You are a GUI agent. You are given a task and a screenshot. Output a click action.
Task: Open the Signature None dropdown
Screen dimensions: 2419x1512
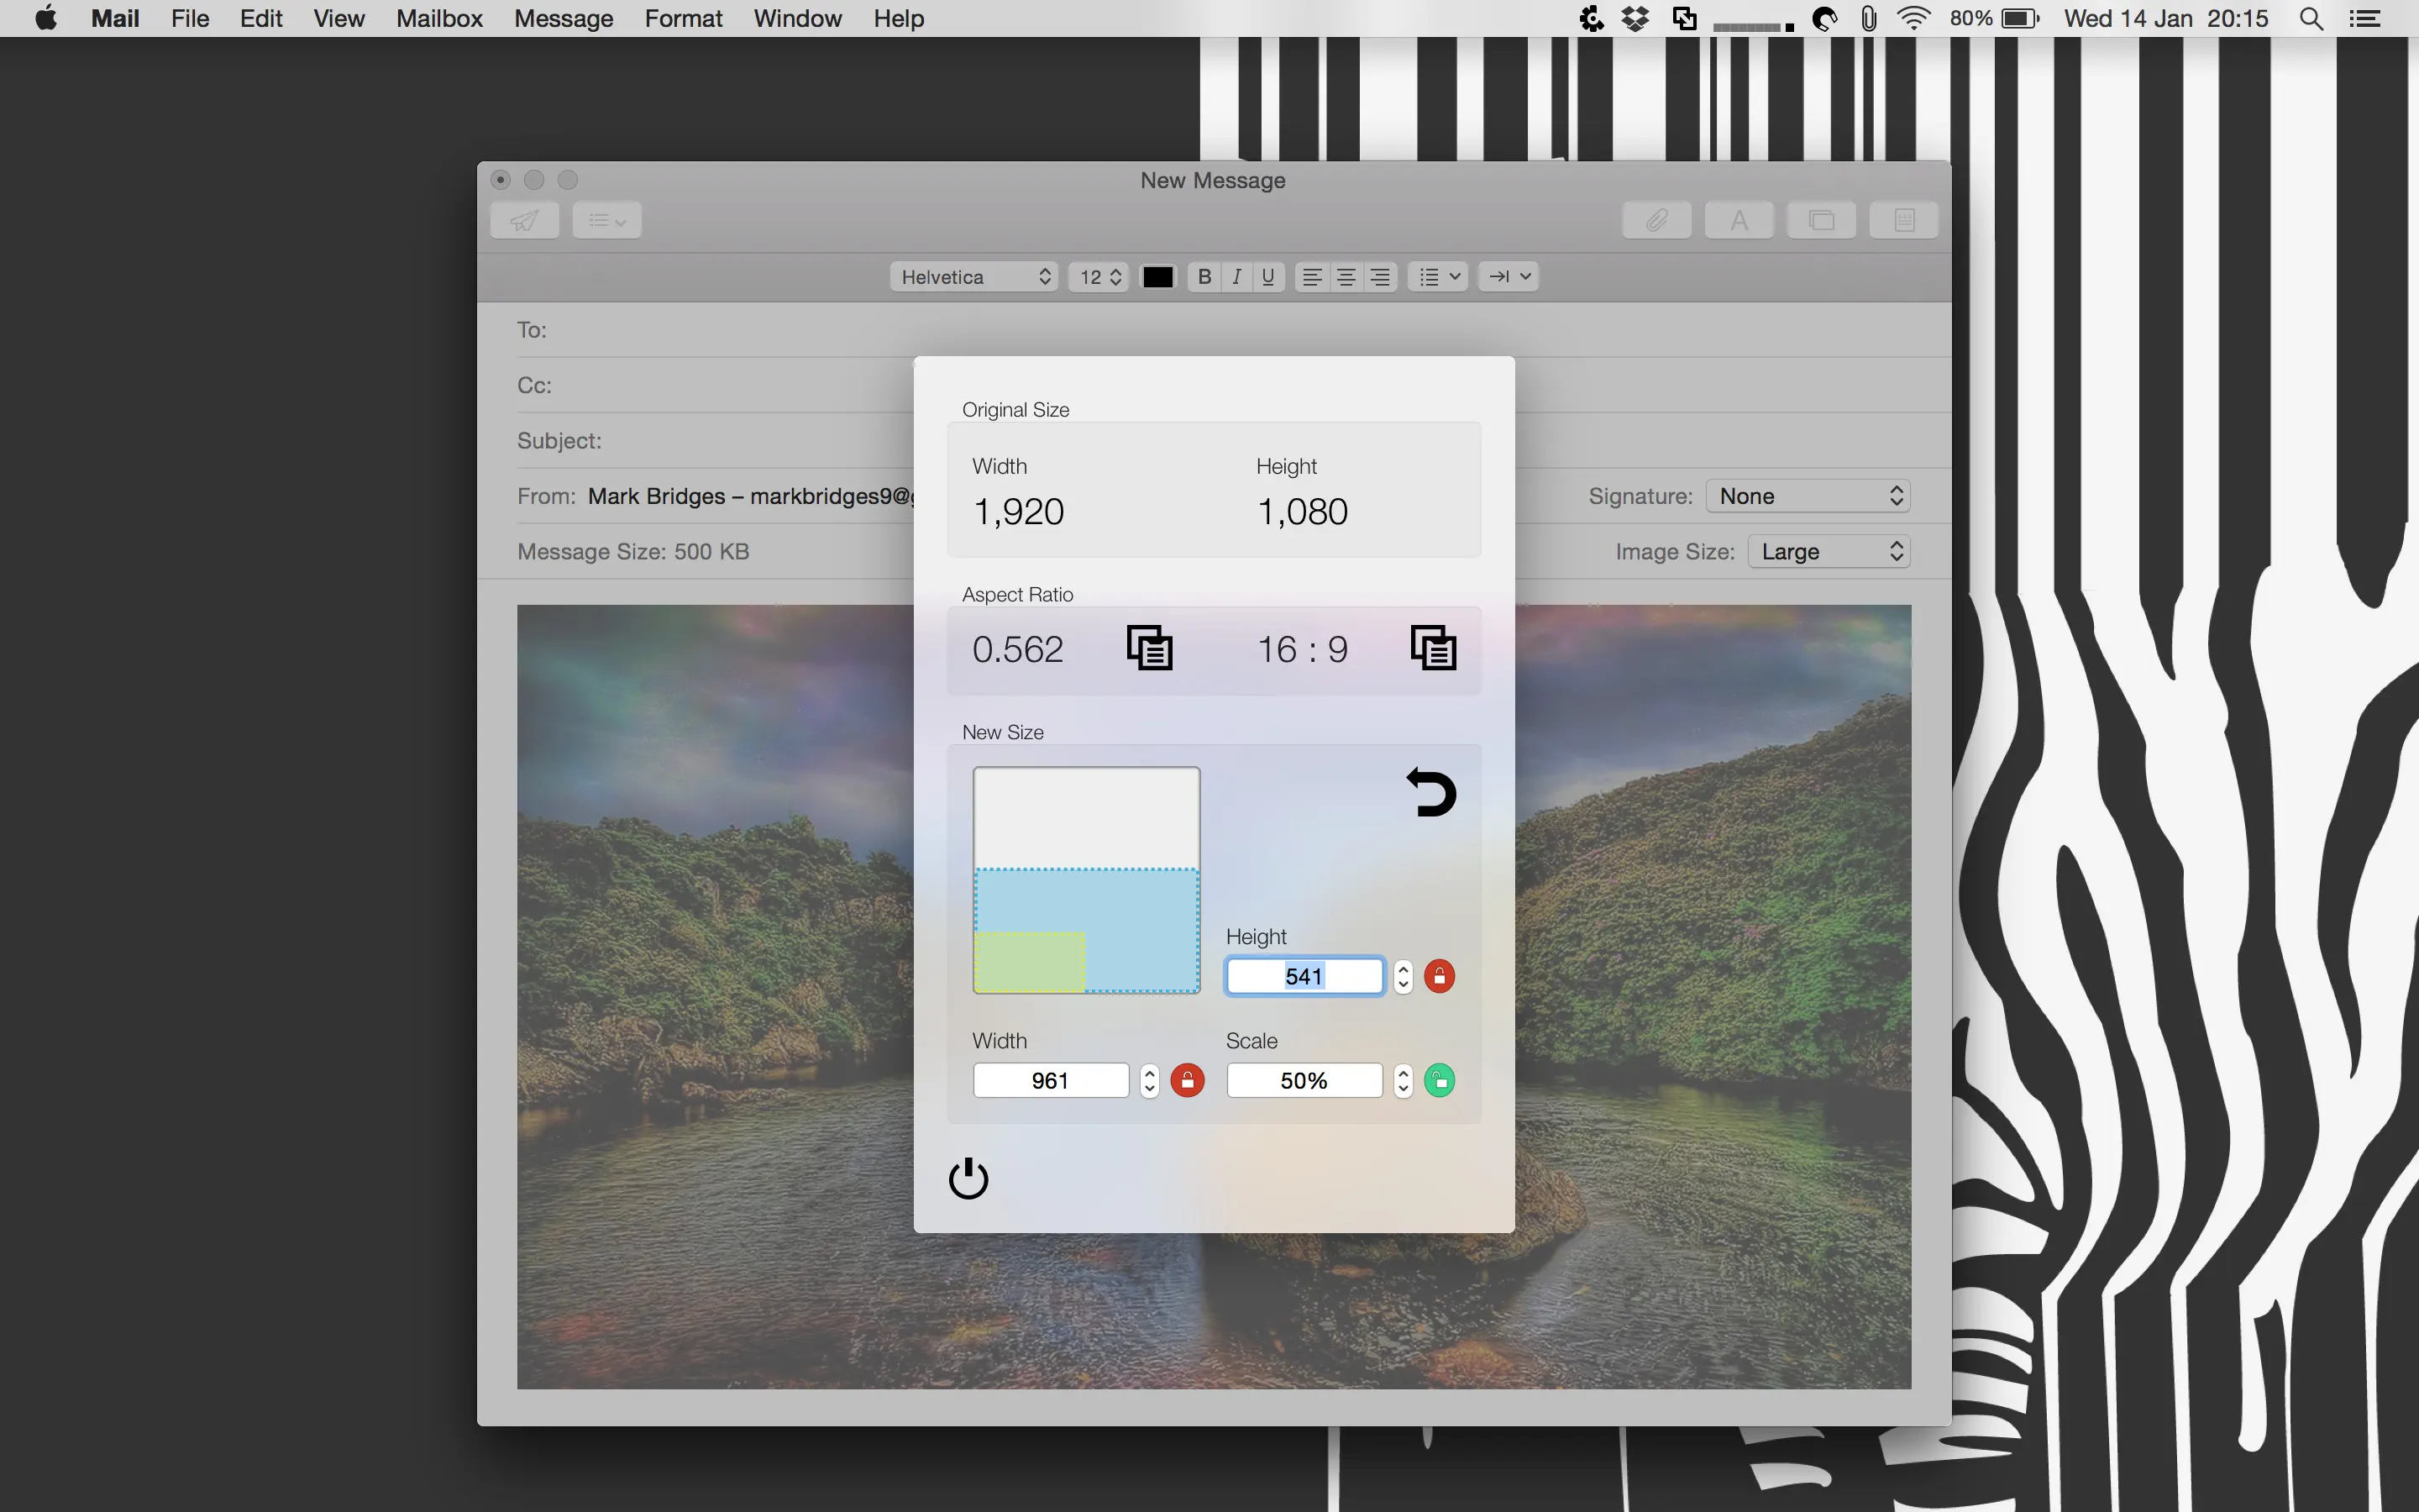pos(1808,496)
